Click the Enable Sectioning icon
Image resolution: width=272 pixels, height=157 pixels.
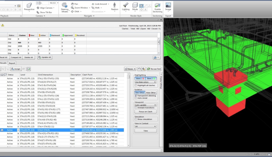pos(157,5)
